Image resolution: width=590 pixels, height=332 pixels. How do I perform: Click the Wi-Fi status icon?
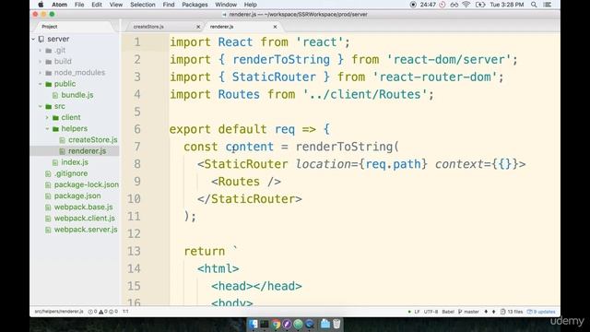tap(466, 5)
